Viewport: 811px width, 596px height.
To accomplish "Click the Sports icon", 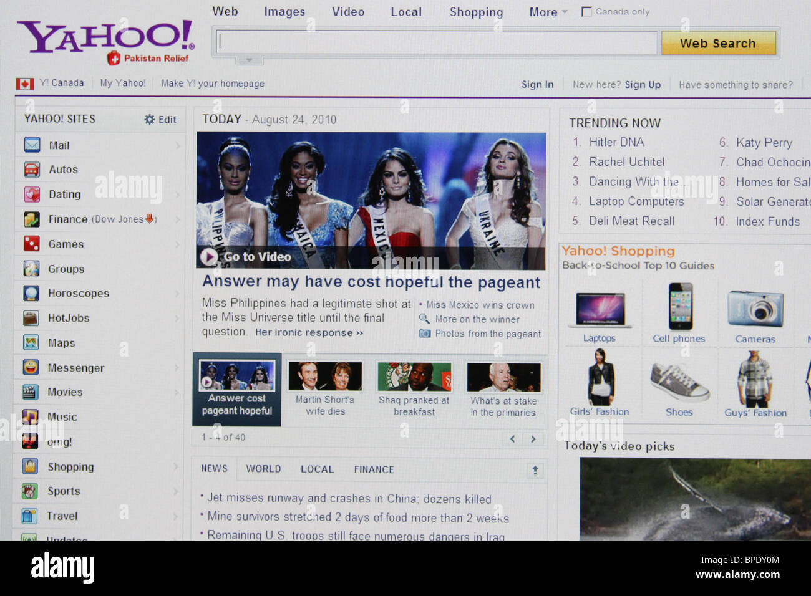I will pos(29,491).
